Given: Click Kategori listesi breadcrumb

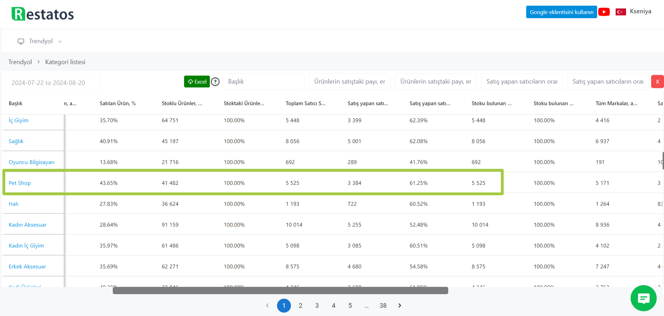Looking at the screenshot, I should tap(65, 62).
